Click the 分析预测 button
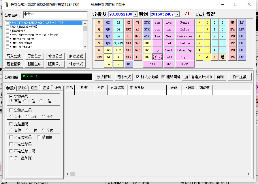The height and width of the screenshot is (184, 258). coord(103,77)
